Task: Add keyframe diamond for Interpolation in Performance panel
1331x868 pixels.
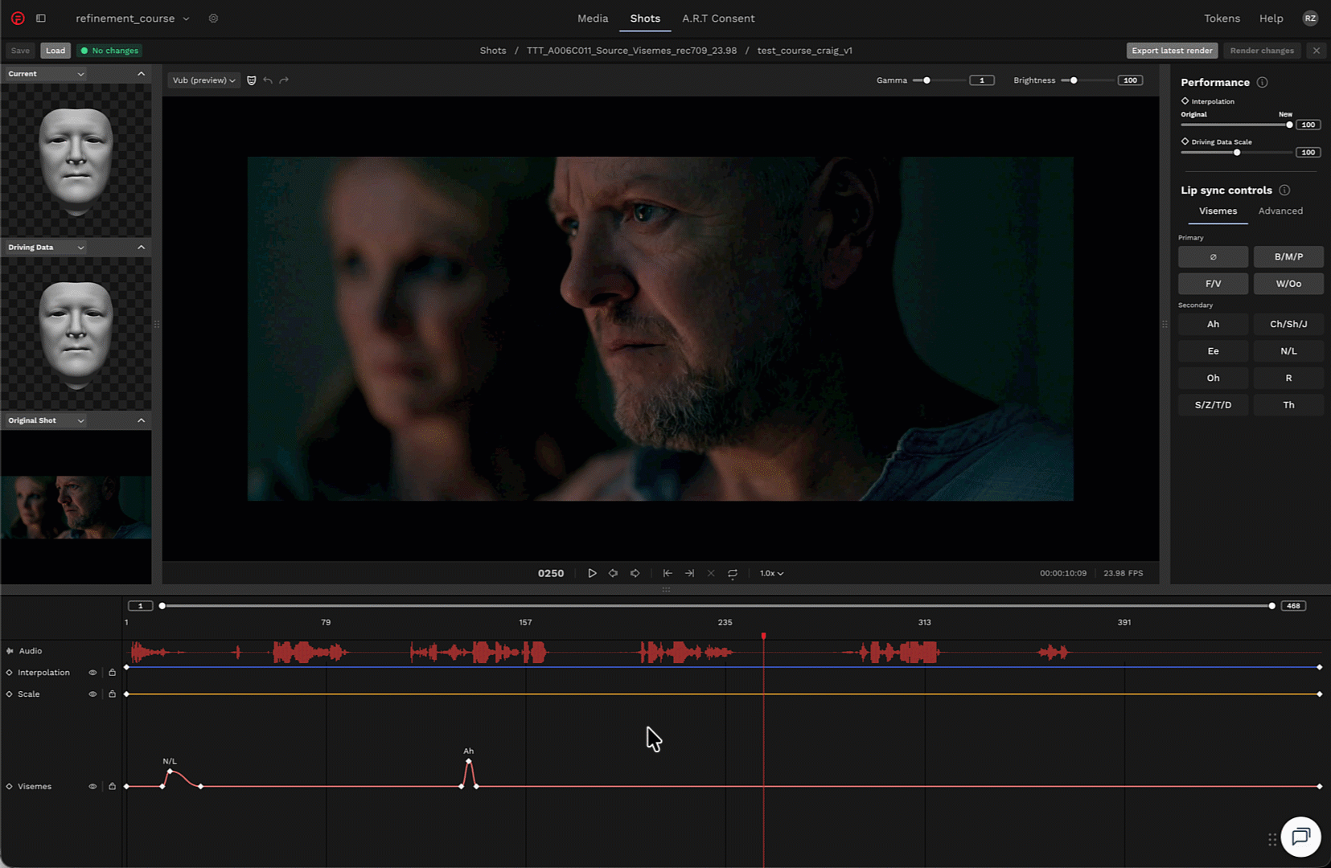Action: [x=1185, y=101]
